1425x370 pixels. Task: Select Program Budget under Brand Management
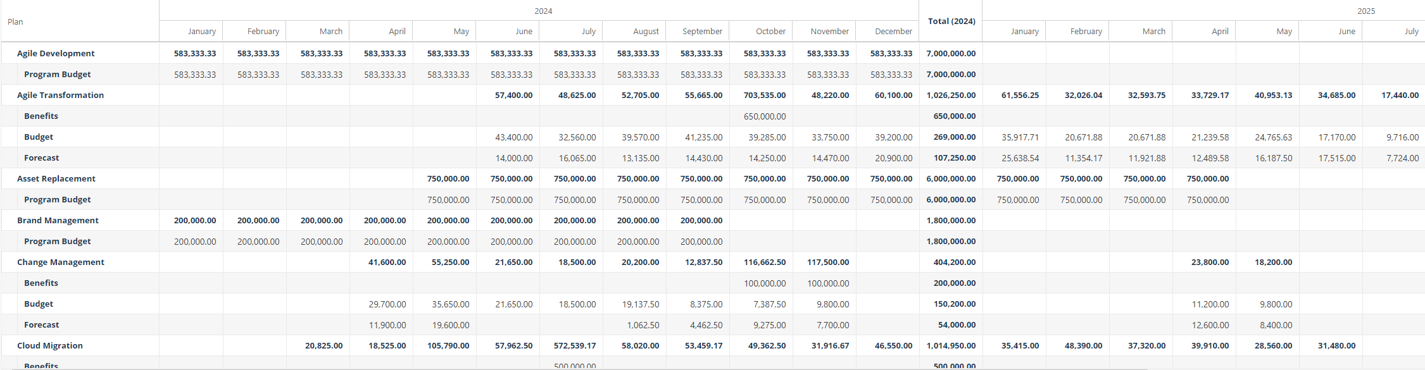click(x=57, y=241)
